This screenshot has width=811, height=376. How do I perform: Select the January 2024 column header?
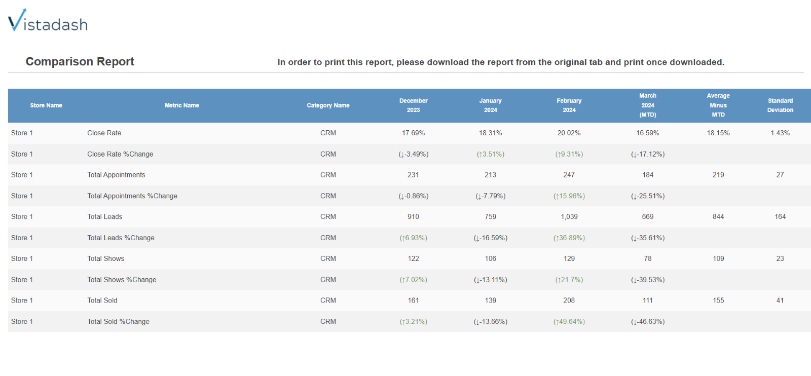tap(491, 105)
